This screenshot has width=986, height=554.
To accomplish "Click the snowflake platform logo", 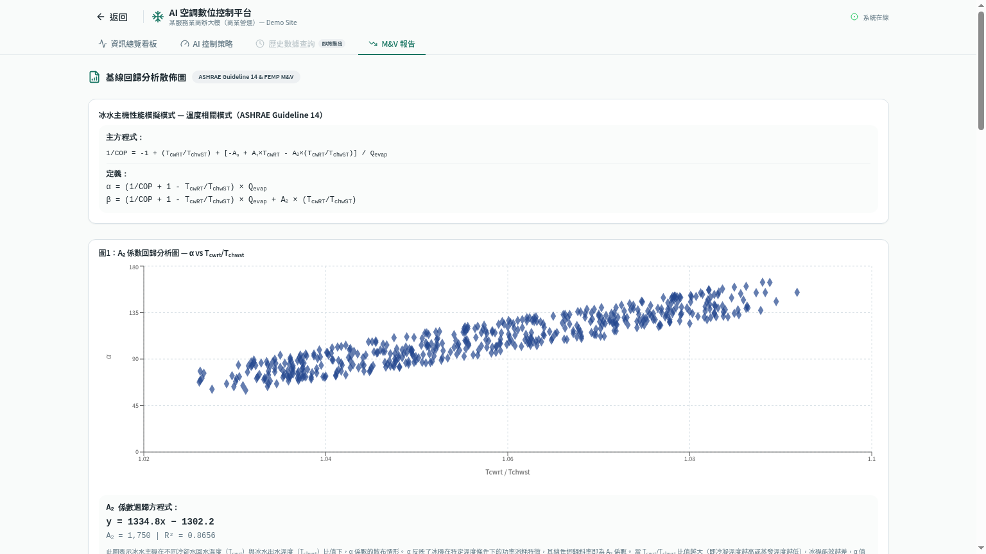I will click(158, 17).
